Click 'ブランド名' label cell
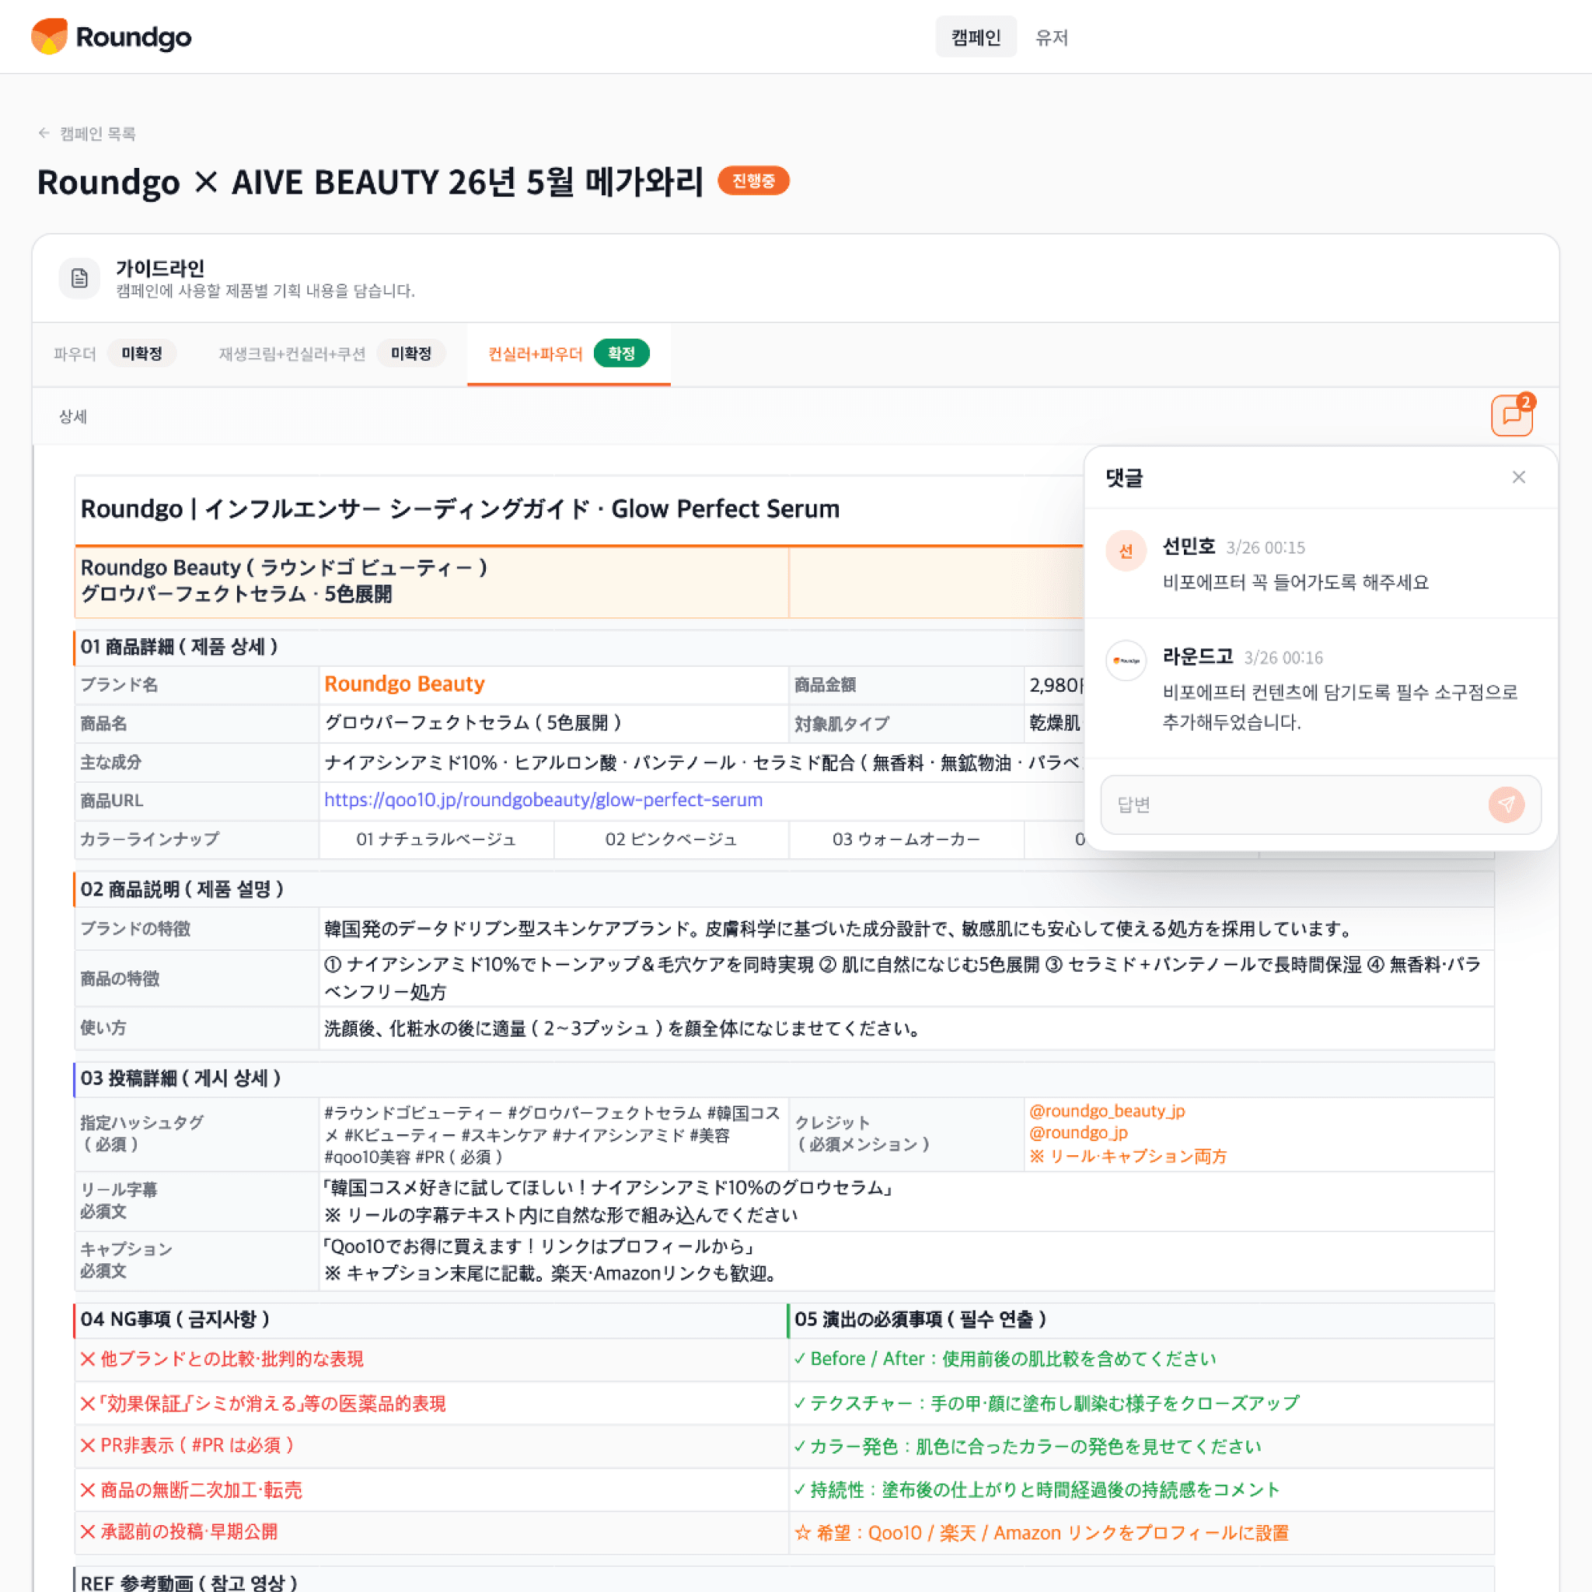 pos(197,685)
